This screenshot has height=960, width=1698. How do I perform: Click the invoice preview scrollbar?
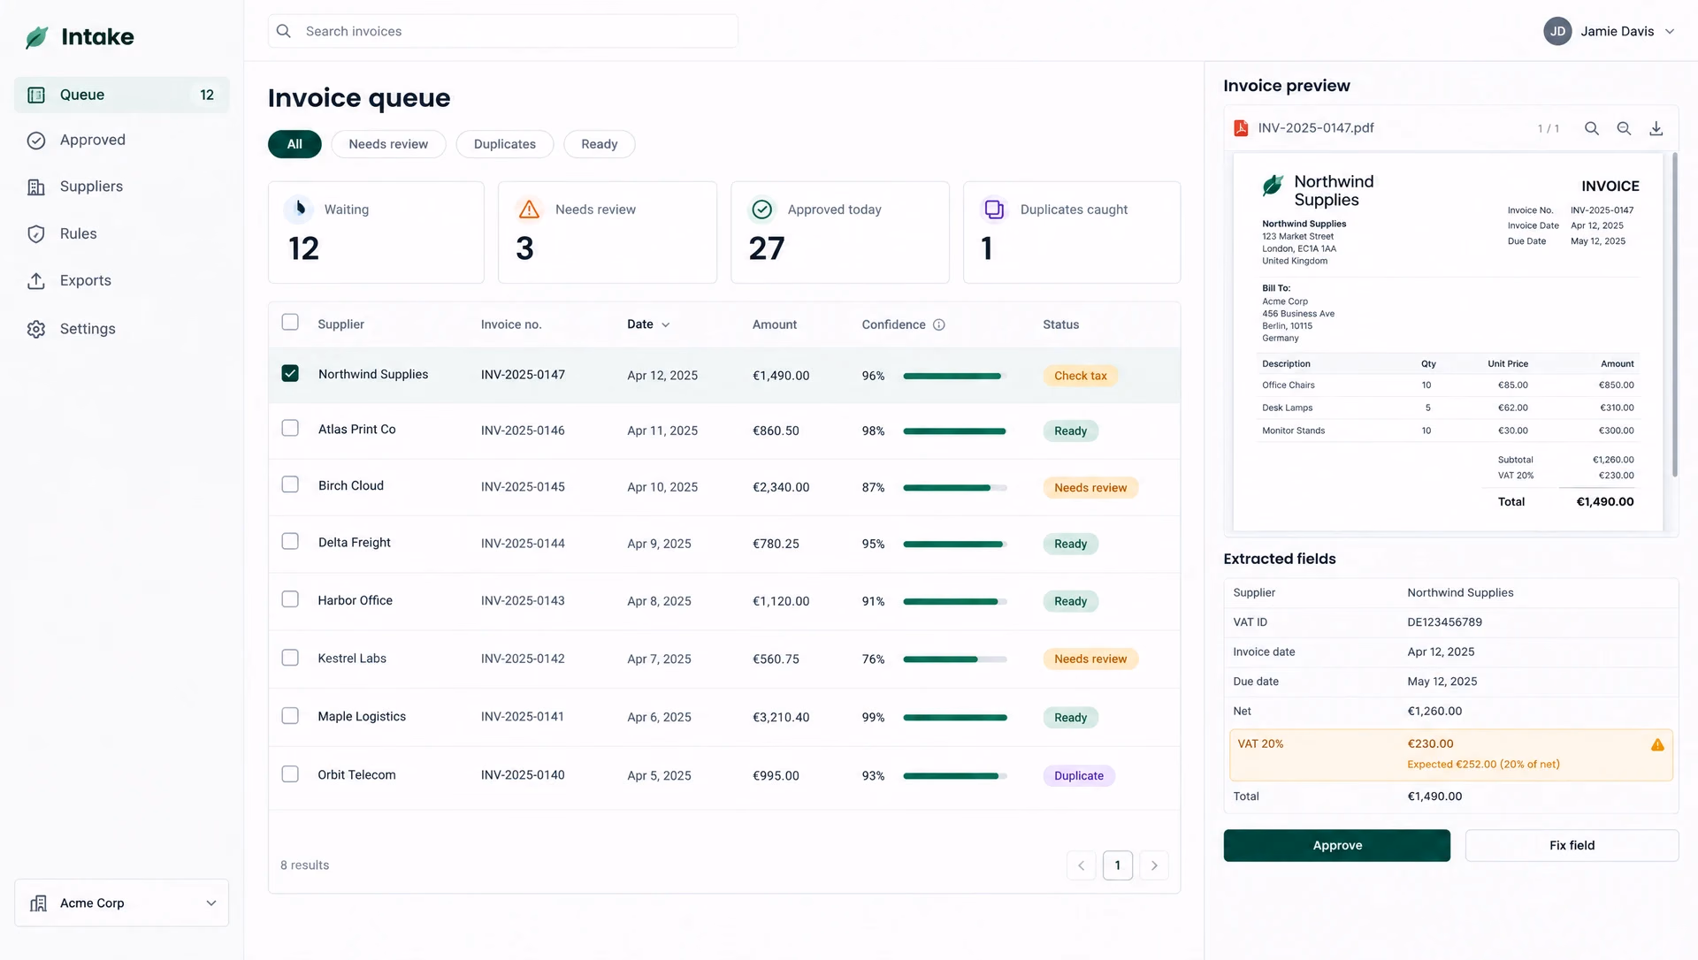click(1674, 316)
